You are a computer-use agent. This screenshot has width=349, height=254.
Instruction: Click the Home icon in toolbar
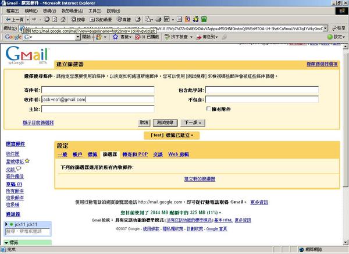tap(63, 19)
